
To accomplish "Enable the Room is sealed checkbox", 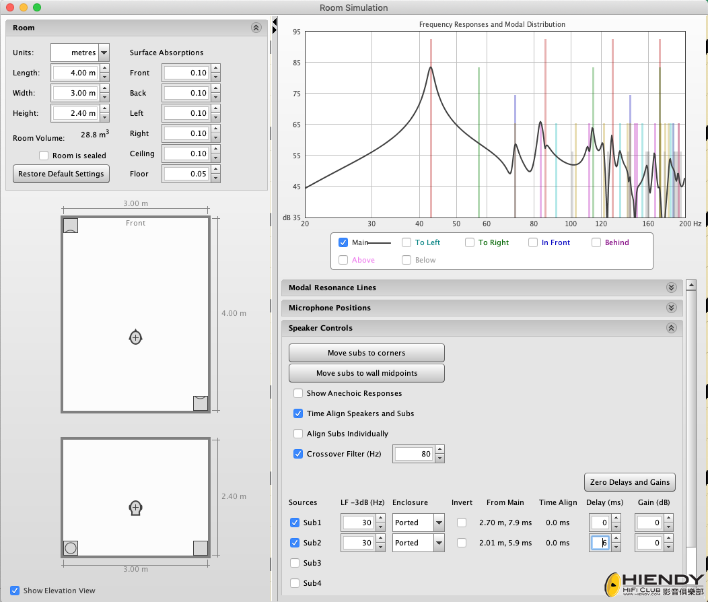I will click(44, 156).
